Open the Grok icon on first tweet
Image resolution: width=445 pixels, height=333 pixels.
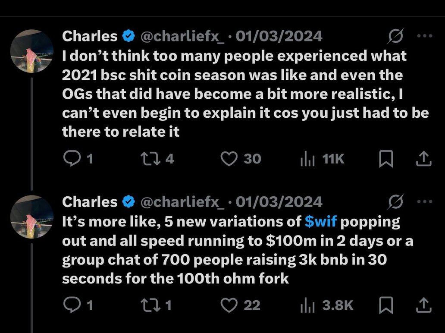click(x=395, y=37)
